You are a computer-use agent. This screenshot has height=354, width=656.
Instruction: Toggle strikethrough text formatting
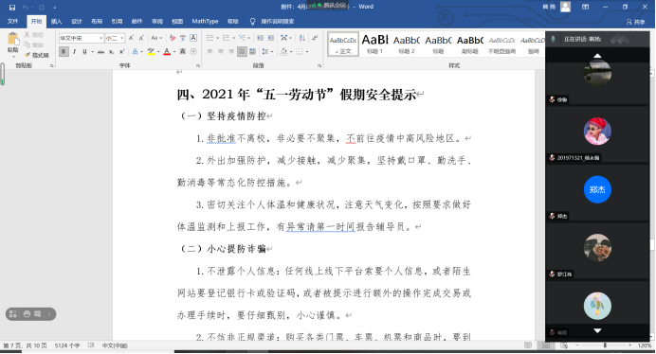pos(100,52)
